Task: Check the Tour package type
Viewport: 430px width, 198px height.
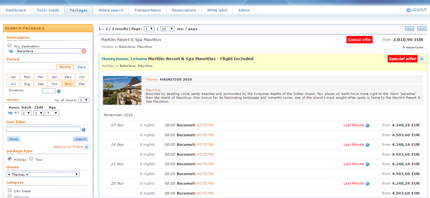Action: pos(31,159)
